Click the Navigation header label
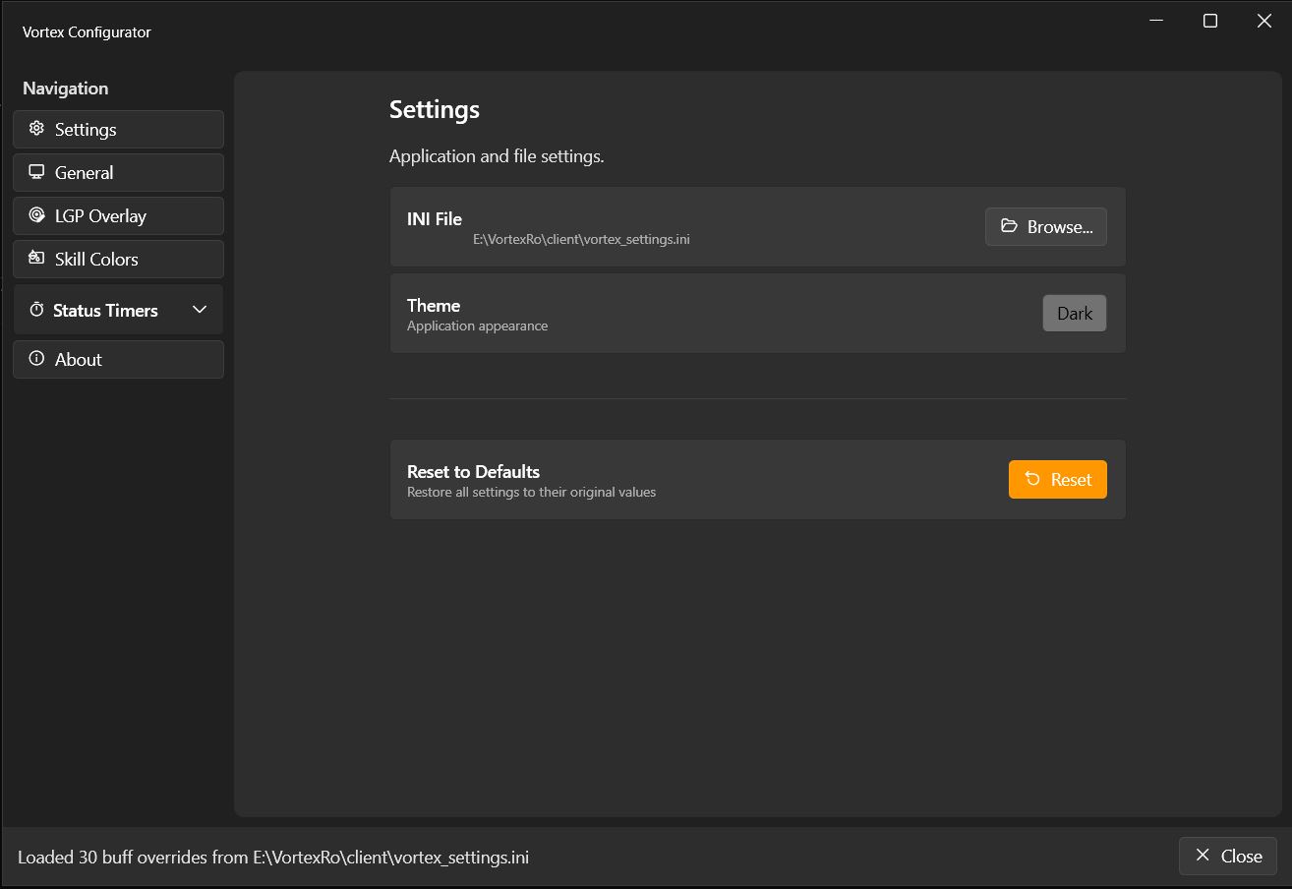Image resolution: width=1292 pixels, height=889 pixels. pyautogui.click(x=66, y=89)
